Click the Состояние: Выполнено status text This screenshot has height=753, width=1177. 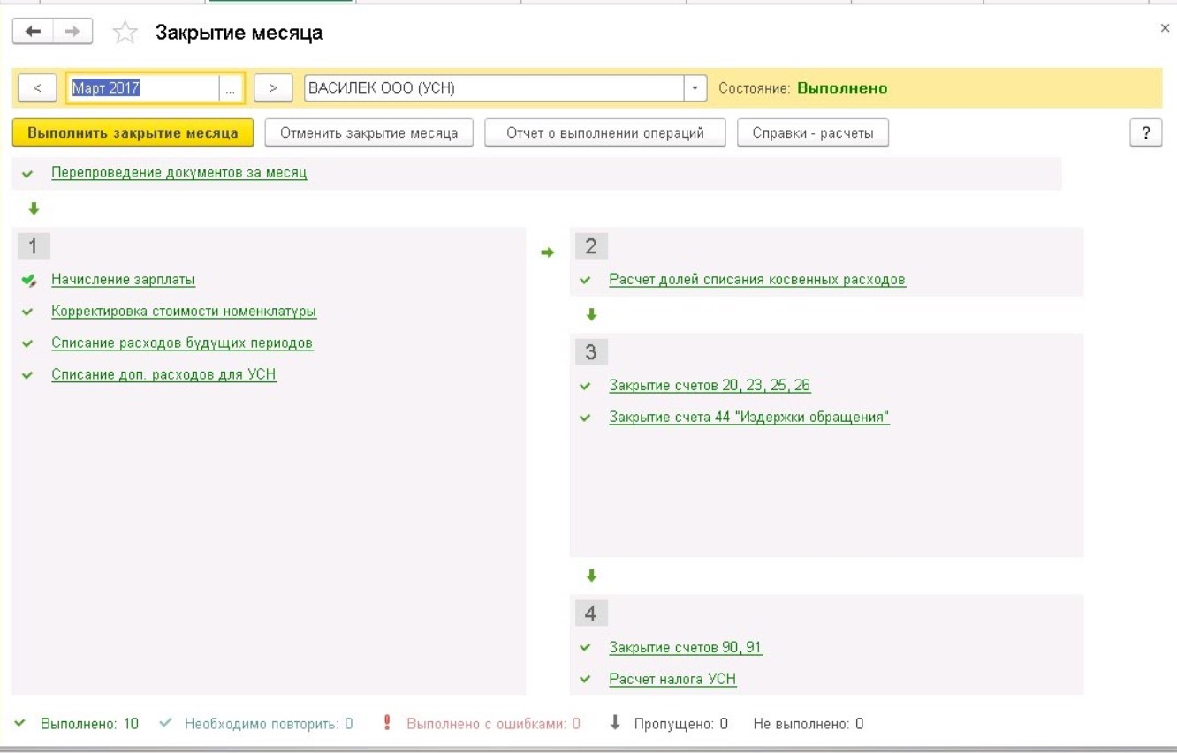(x=803, y=88)
